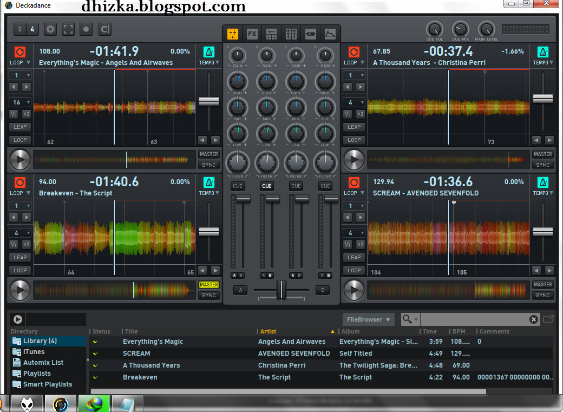Select Automix List in directory
Screen dimensions: 563x412
pos(43,362)
